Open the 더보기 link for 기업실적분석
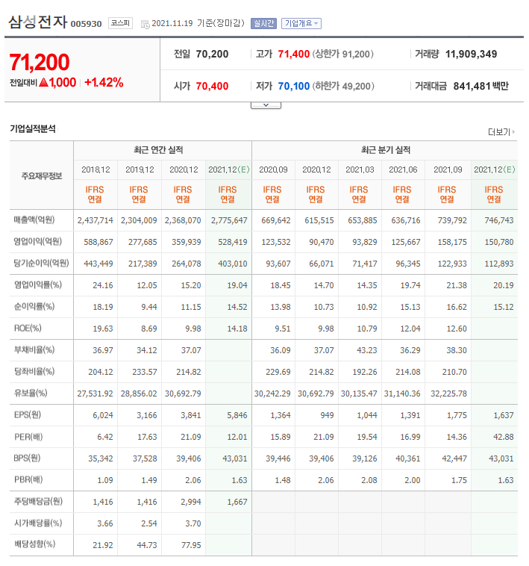Screen dimensions: 529x566 pyautogui.click(x=501, y=132)
